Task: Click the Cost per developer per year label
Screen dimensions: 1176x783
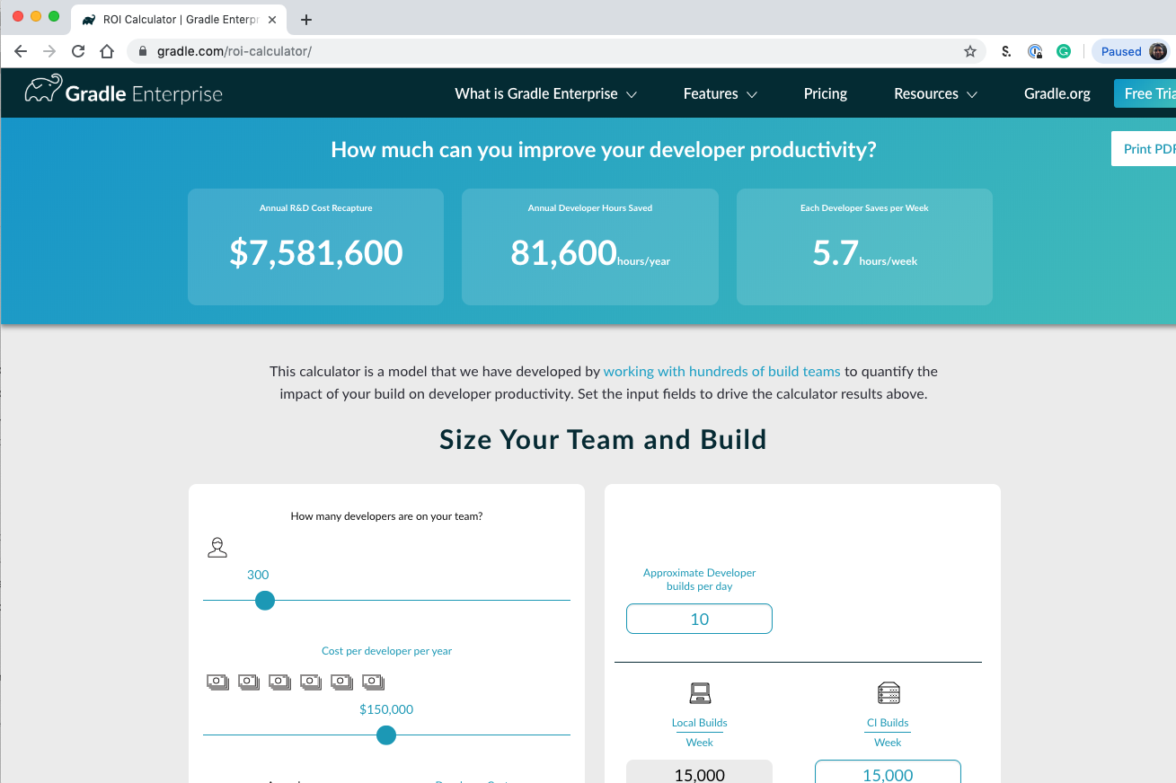Action: click(386, 651)
